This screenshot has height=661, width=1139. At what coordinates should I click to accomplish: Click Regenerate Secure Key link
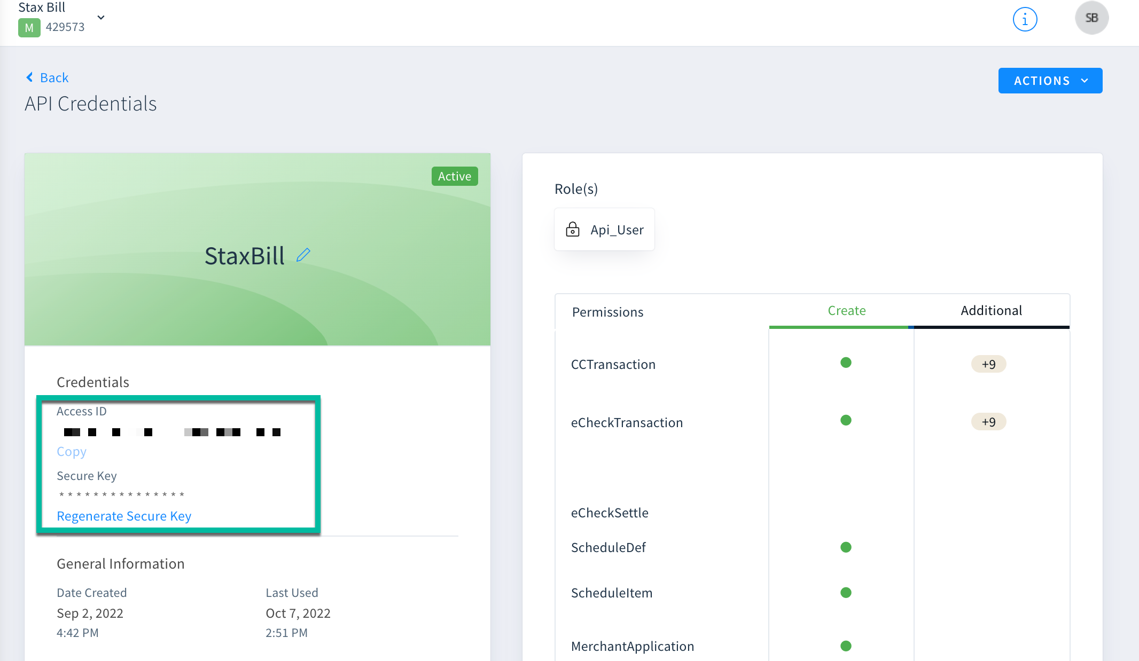tap(124, 516)
